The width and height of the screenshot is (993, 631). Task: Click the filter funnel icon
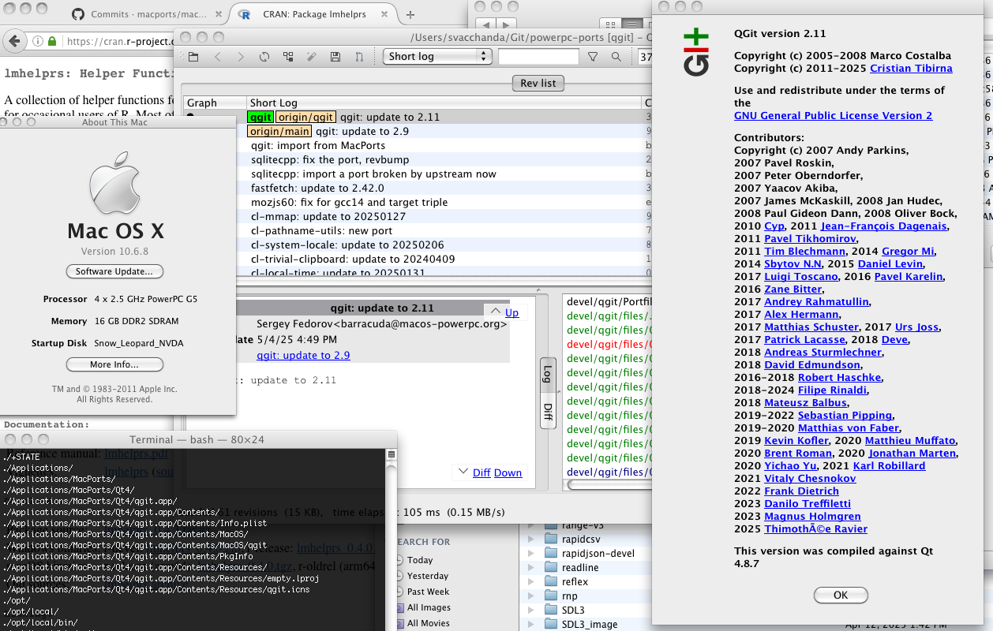tap(593, 57)
